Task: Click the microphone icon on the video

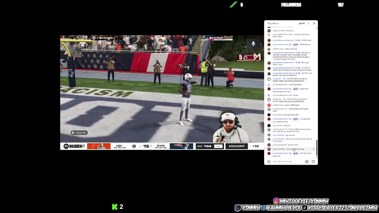Action: point(253,44)
